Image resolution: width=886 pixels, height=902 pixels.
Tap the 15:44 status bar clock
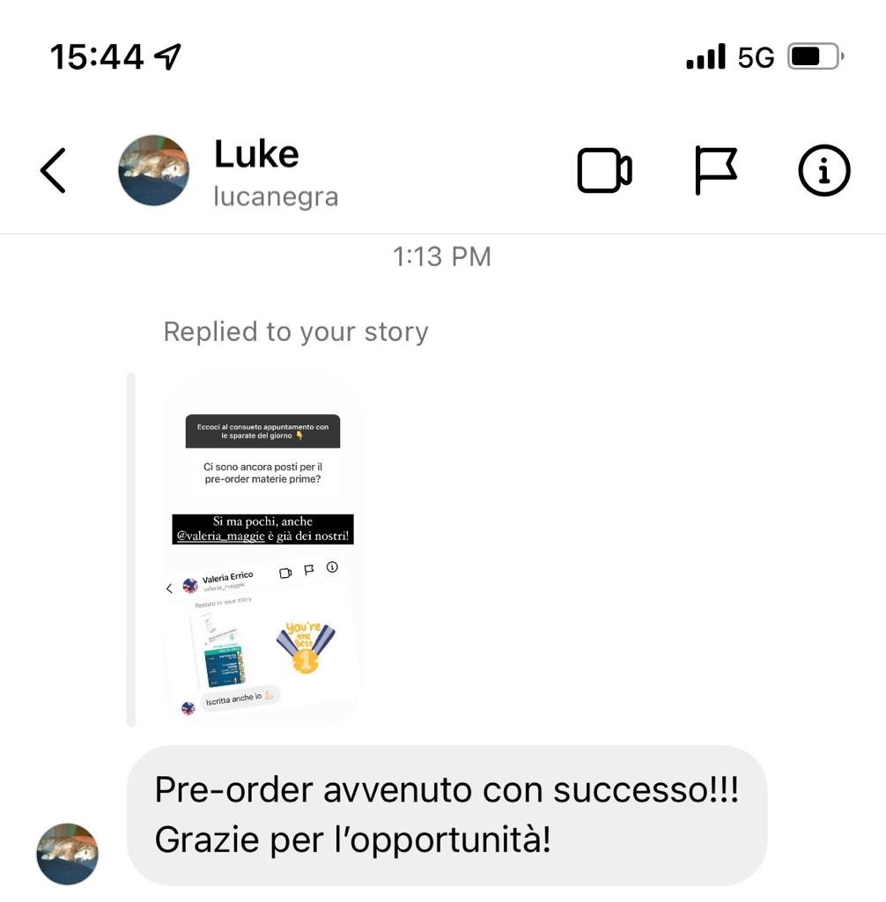[97, 57]
